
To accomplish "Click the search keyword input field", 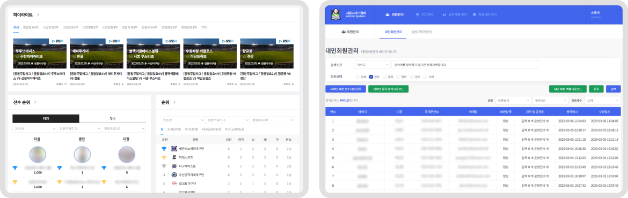I will (465, 64).
